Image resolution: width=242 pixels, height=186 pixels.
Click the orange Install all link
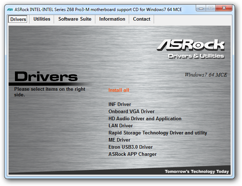(119, 90)
